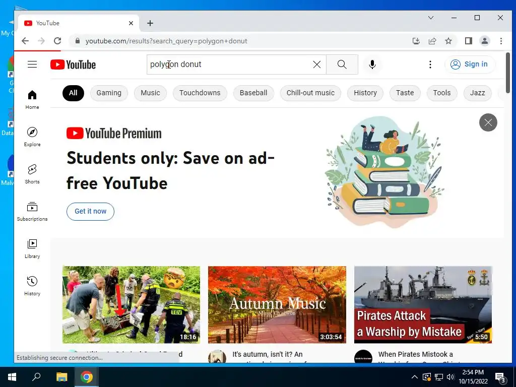516x387 pixels.
Task: Select the Gaming filter chip
Action: point(109,93)
